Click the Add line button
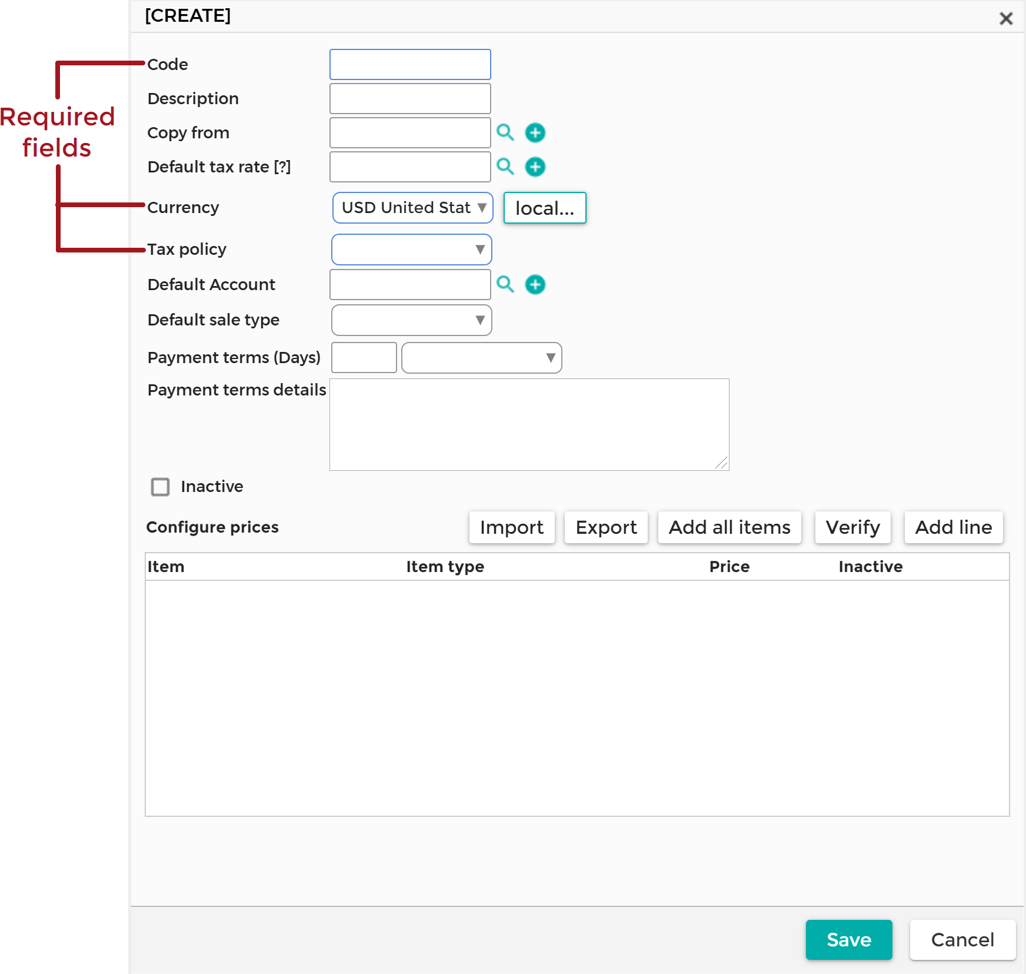 point(954,527)
